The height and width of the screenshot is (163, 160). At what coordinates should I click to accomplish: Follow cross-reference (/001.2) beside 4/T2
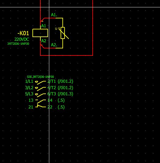65,88
